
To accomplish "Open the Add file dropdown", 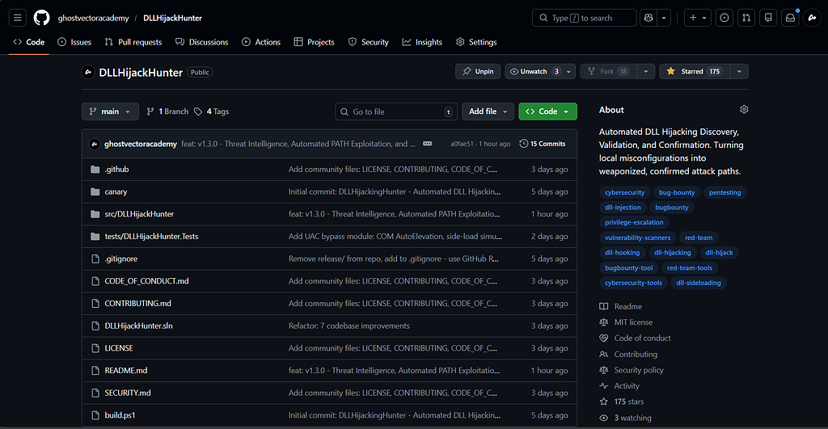I will (488, 111).
